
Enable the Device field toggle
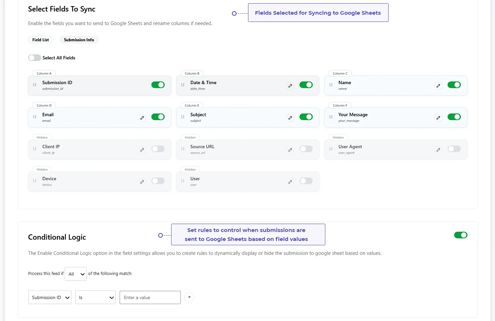158,181
